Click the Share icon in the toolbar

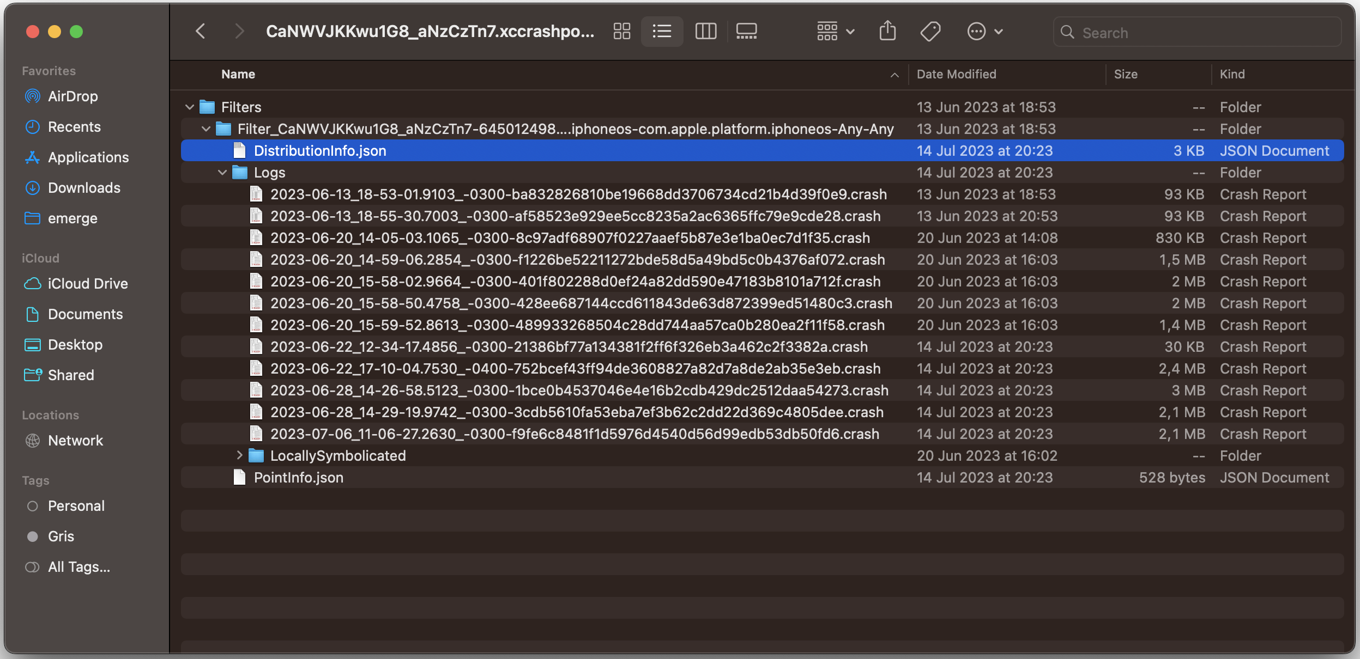point(887,31)
